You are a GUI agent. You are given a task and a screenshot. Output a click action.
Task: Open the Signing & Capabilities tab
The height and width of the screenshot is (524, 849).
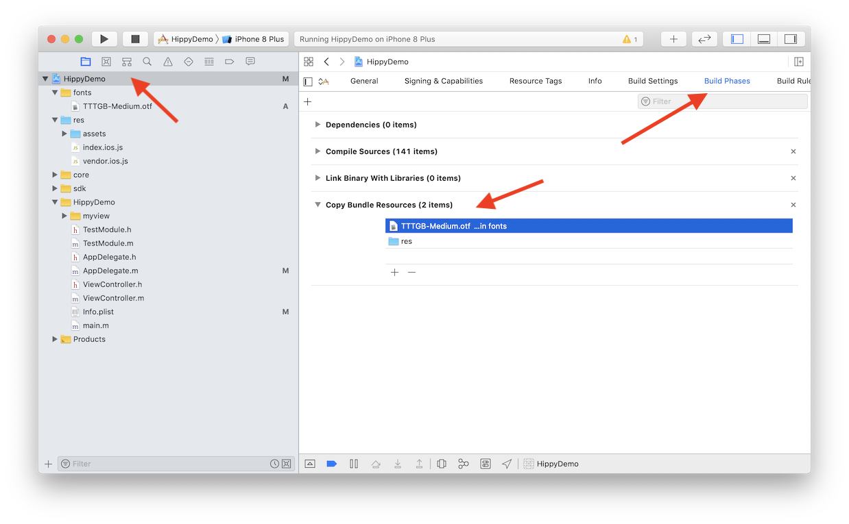coord(444,81)
